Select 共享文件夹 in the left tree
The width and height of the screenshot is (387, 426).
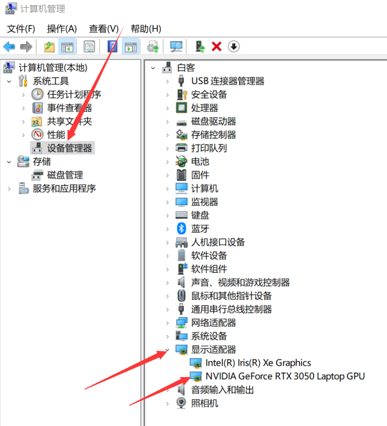tap(69, 122)
